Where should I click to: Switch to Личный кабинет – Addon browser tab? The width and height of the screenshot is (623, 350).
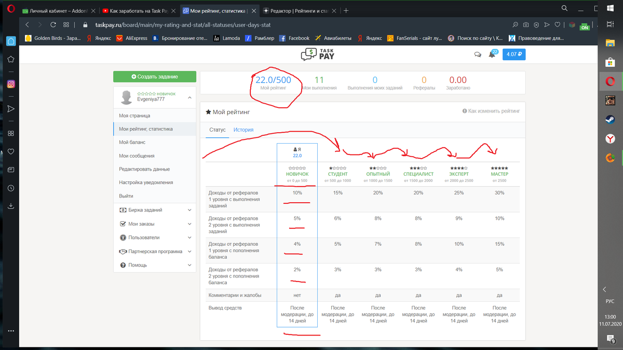58,10
